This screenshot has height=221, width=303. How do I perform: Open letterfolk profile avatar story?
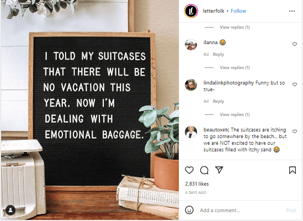click(x=191, y=11)
